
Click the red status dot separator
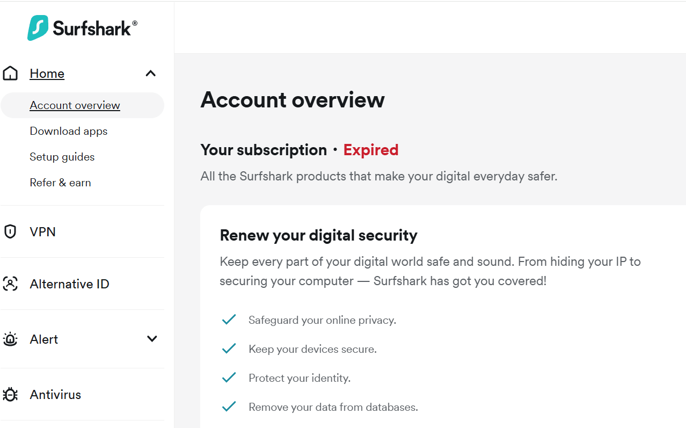coord(335,151)
